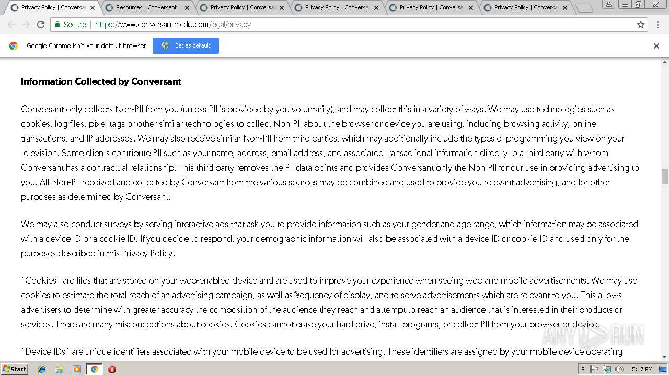Dismiss the default browser notification bar
Image resolution: width=669 pixels, height=376 pixels.
pyautogui.click(x=656, y=46)
